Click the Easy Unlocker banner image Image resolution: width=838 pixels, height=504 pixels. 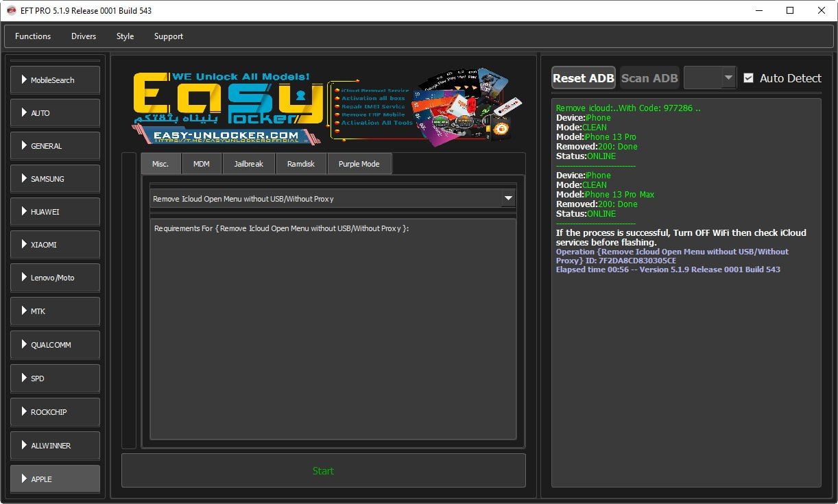point(326,106)
